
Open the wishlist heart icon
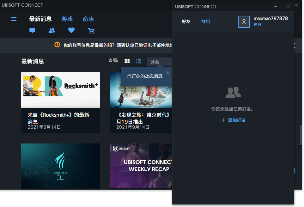pyautogui.click(x=71, y=30)
